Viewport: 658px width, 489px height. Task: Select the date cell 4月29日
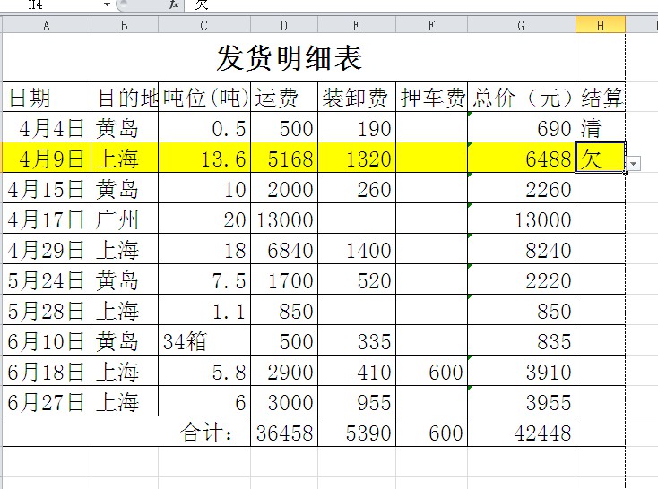(x=47, y=249)
